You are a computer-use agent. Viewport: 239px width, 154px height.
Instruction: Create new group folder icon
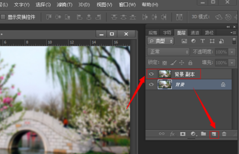tap(204, 134)
